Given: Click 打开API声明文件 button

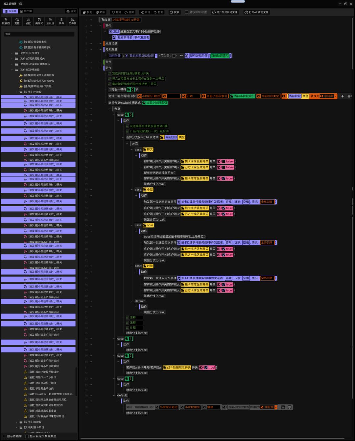Looking at the screenshot, I should pos(256,12).
